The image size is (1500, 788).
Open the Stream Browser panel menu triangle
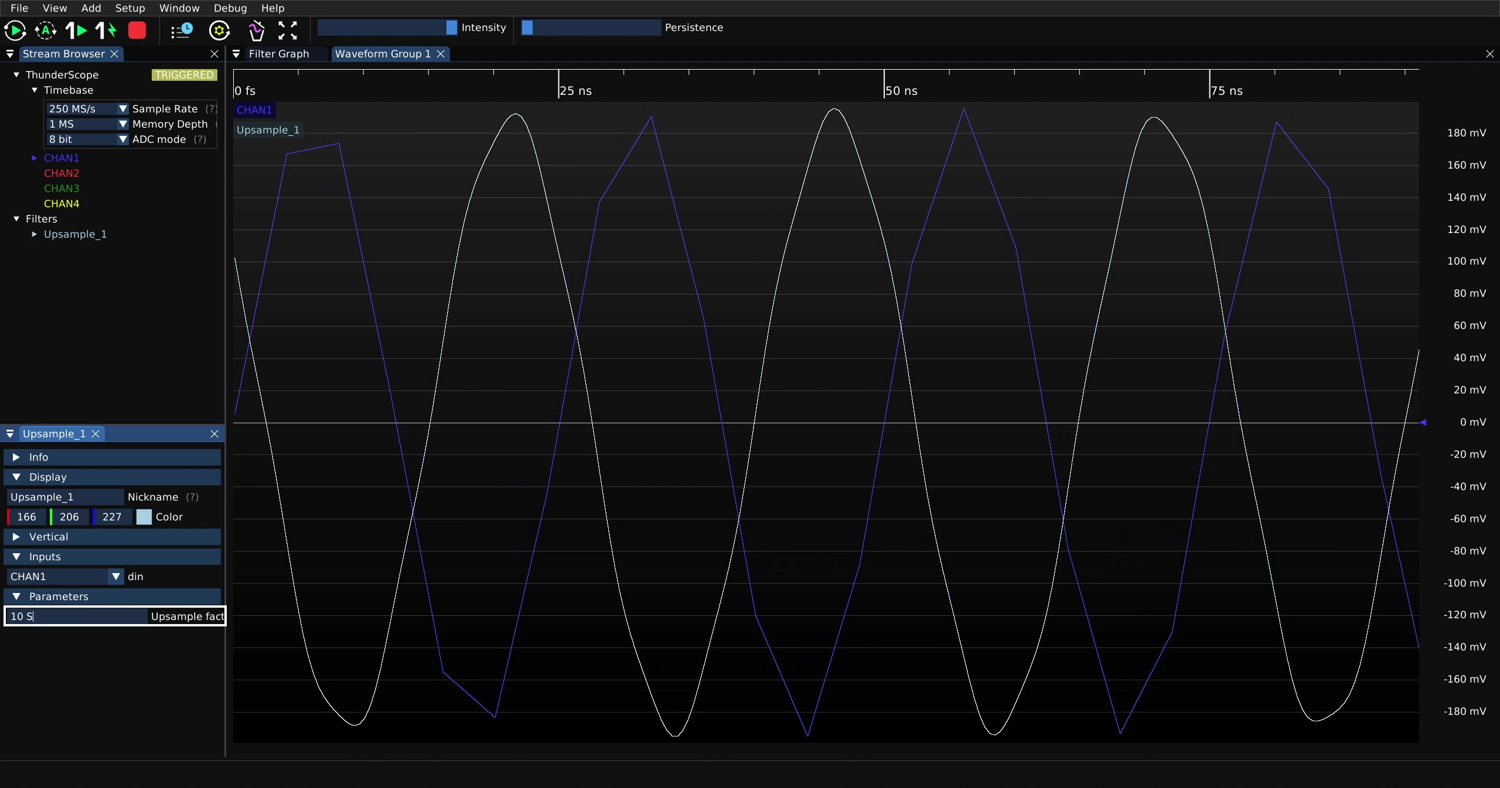[10, 54]
